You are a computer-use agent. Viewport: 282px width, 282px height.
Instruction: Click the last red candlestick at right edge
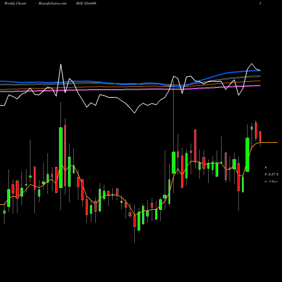tap(261, 136)
